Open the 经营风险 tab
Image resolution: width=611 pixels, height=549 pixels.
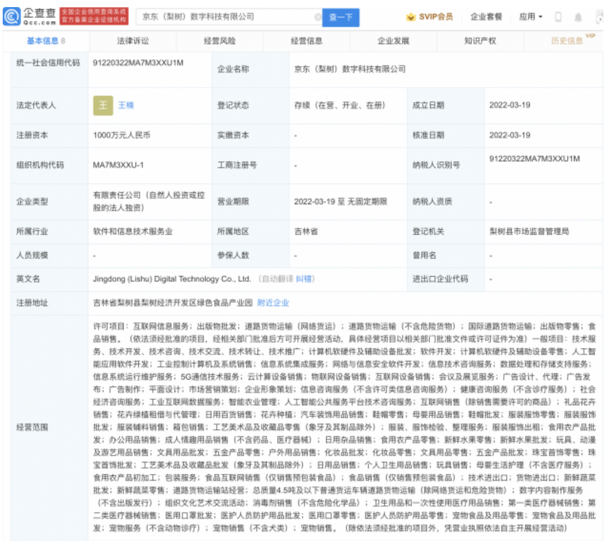pos(220,41)
